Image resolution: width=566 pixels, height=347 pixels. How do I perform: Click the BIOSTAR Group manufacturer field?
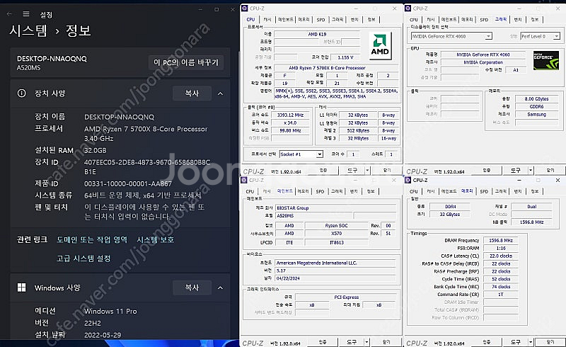[x=335, y=207]
